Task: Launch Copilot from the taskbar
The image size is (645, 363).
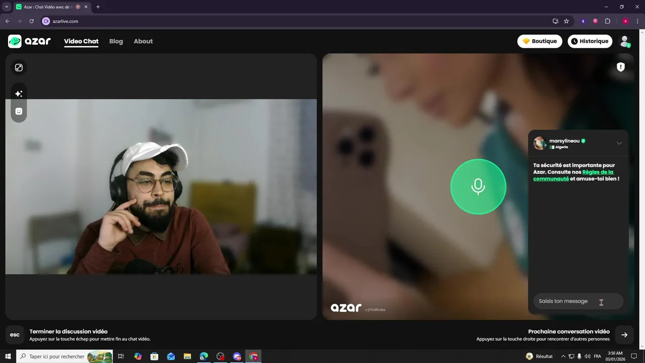Action: tap(138, 356)
